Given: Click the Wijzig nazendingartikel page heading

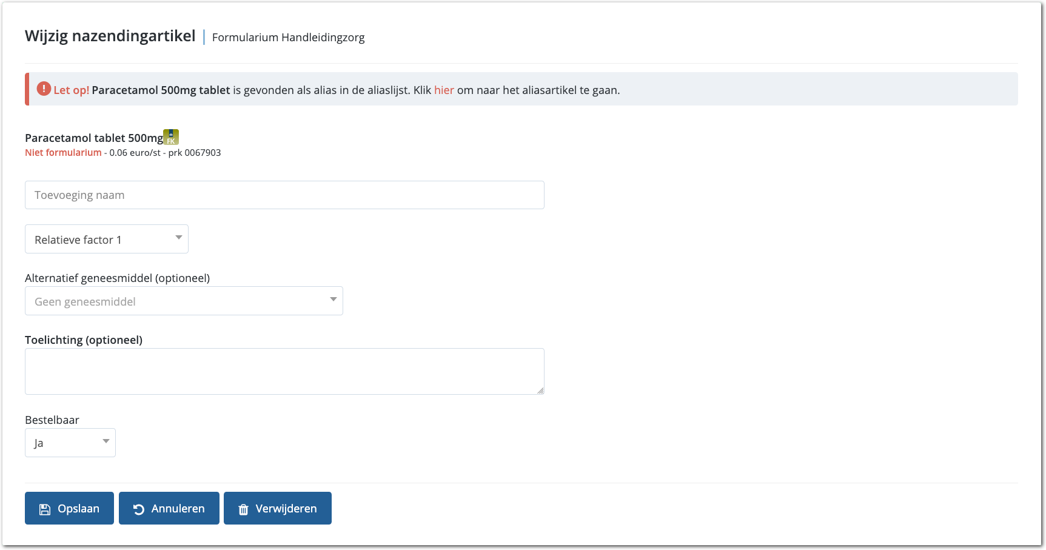Looking at the screenshot, I should coord(110,36).
